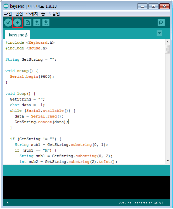Click the Verify checkmark button
Viewport: 173px width, 209px height.
[8, 22]
